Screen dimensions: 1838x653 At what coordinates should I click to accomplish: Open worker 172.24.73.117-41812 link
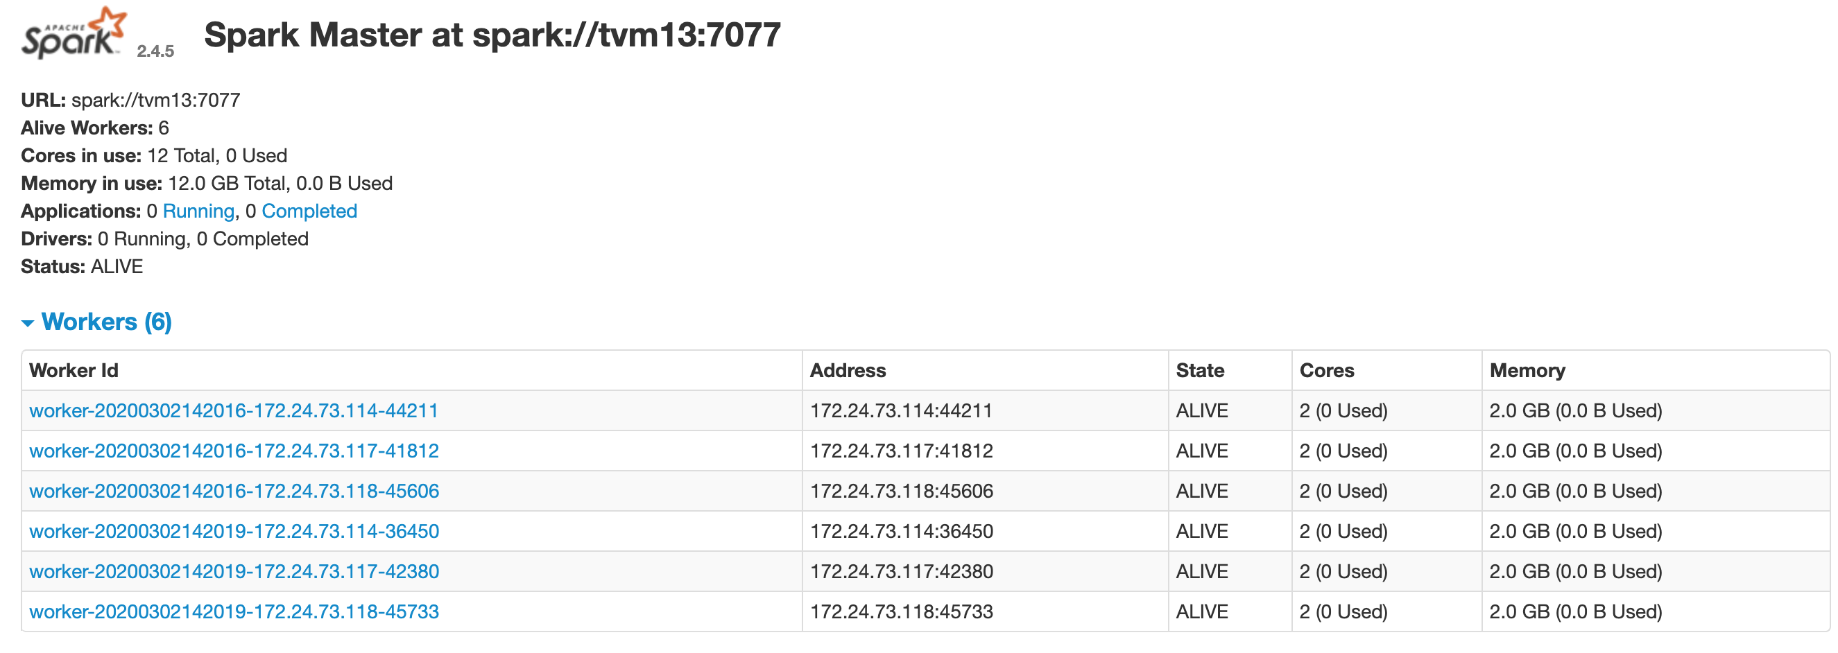[233, 451]
